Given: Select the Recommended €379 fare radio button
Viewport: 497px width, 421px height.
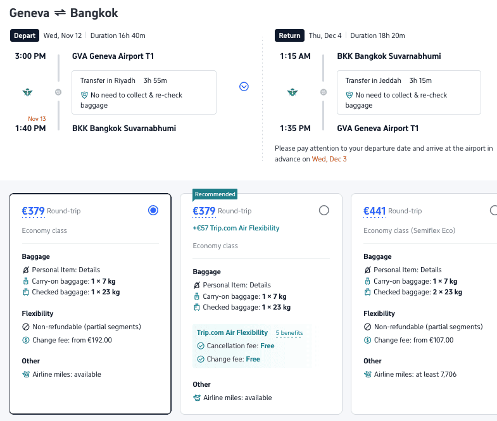Looking at the screenshot, I should (x=324, y=210).
